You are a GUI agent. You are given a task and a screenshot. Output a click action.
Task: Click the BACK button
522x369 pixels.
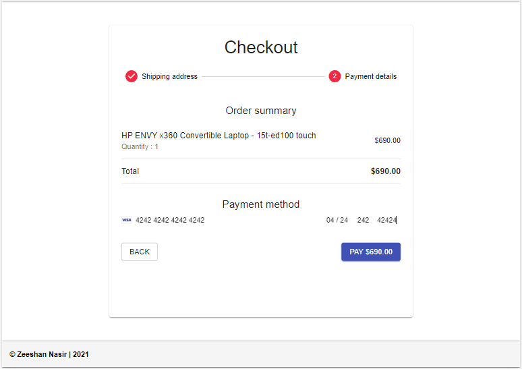(140, 252)
